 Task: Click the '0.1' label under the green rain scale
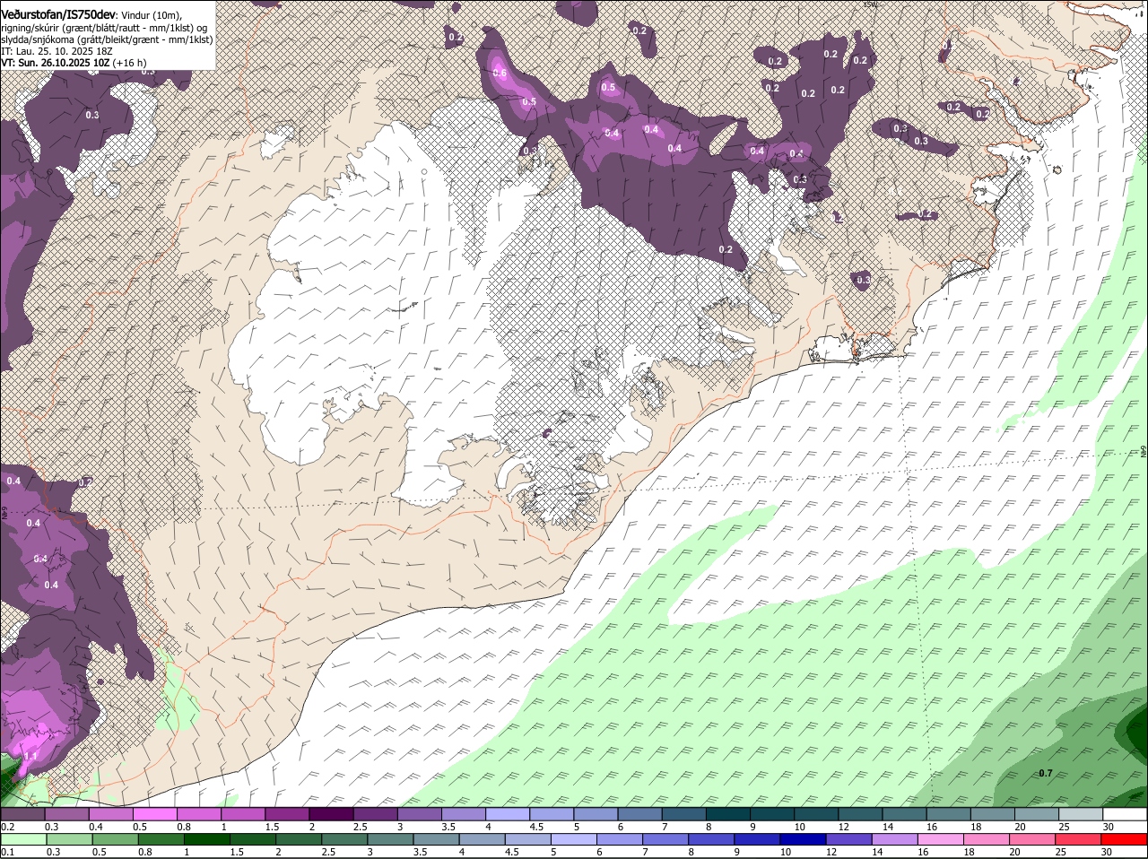(x=7, y=852)
